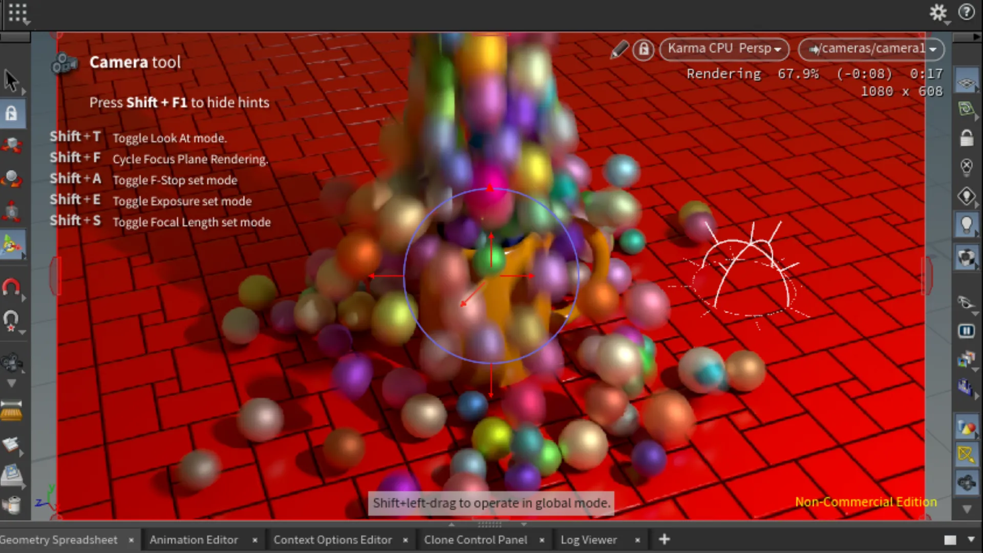
Task: Click the horizontal scrollbar below the viewport
Action: point(489,524)
